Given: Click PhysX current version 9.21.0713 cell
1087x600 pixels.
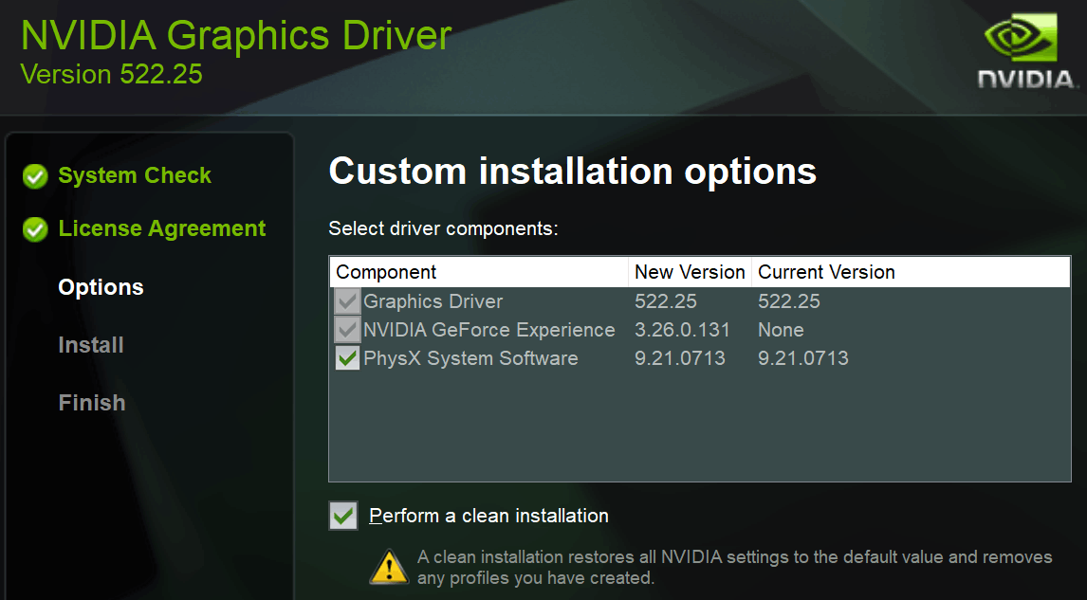Looking at the screenshot, I should pyautogui.click(x=803, y=358).
